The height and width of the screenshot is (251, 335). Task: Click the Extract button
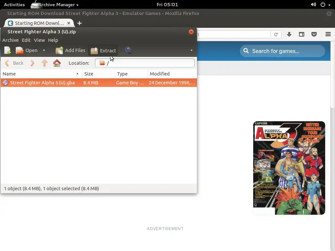[103, 50]
